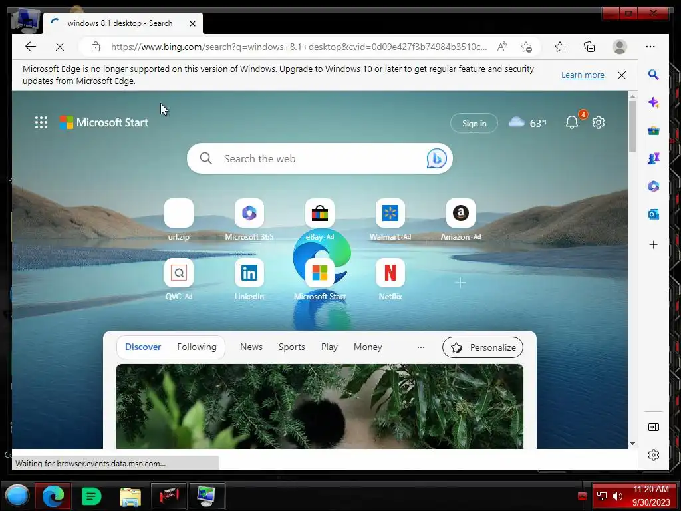Viewport: 681px width, 511px height.
Task: Open Edge Settings and more menu
Action: tap(650, 47)
